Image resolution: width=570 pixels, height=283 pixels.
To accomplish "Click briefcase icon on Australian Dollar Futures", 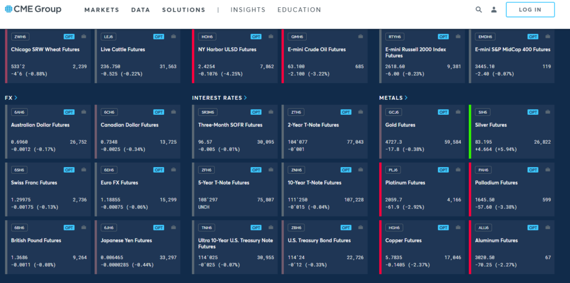I will pos(83,112).
